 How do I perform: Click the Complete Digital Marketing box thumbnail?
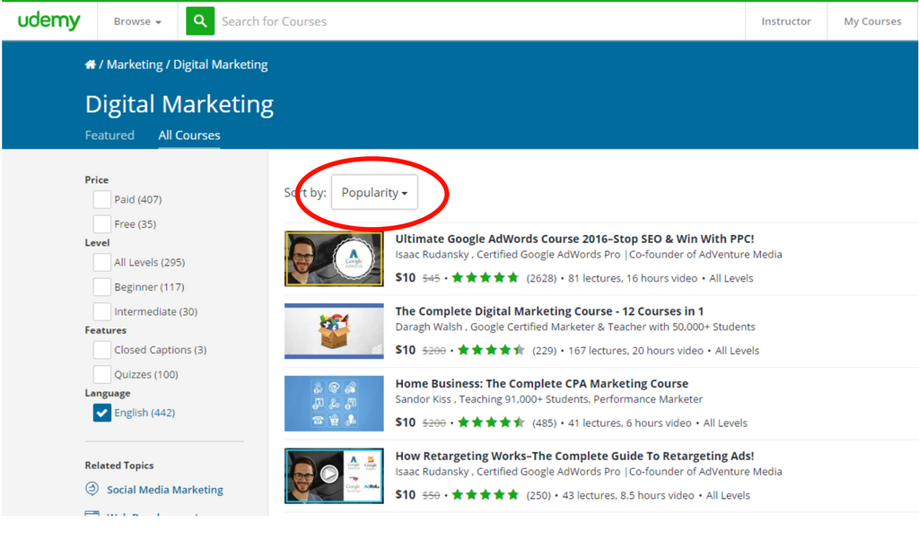pos(334,331)
